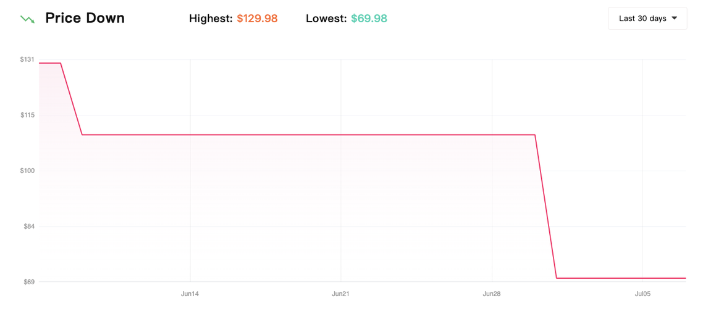Screen dimensions: 703x309
Task: Click the price drop segment after Jun28
Action: tap(546, 207)
